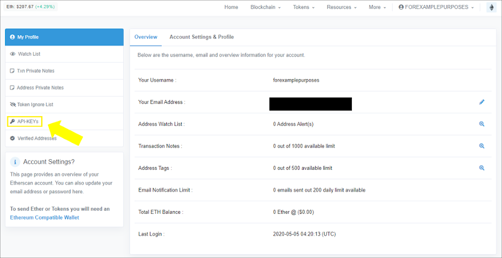Open Watch List from the sidebar
This screenshot has height=258, width=502.
coord(64,54)
